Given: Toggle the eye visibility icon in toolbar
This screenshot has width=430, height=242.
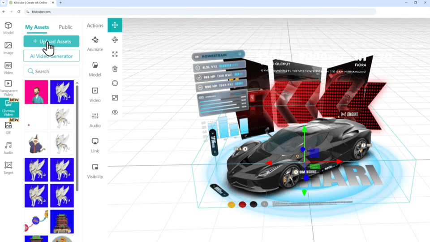Looking at the screenshot, I should [x=115, y=112].
